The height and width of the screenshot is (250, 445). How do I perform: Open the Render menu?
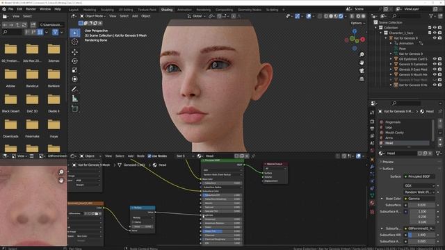[31, 9]
